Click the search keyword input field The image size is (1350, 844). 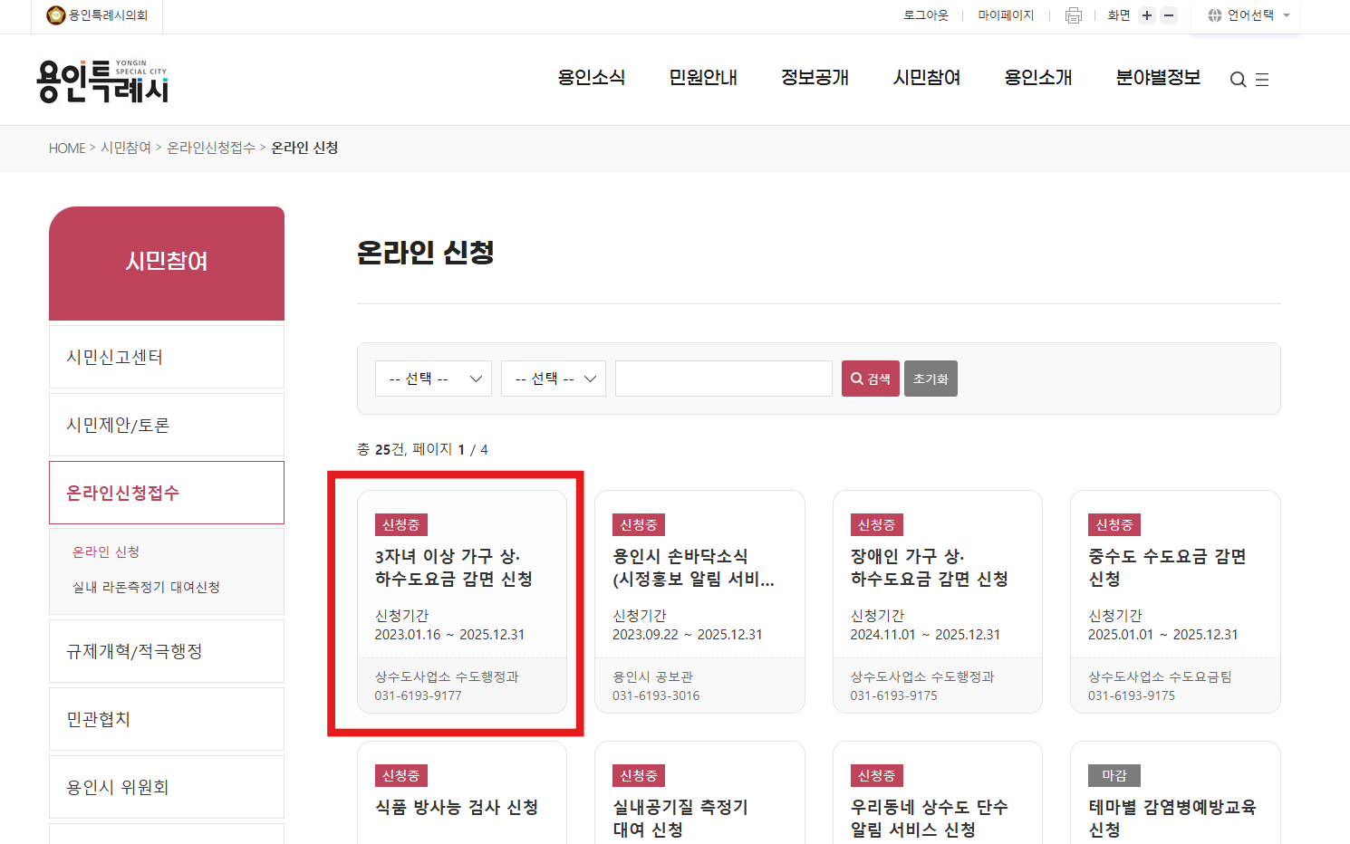(724, 379)
